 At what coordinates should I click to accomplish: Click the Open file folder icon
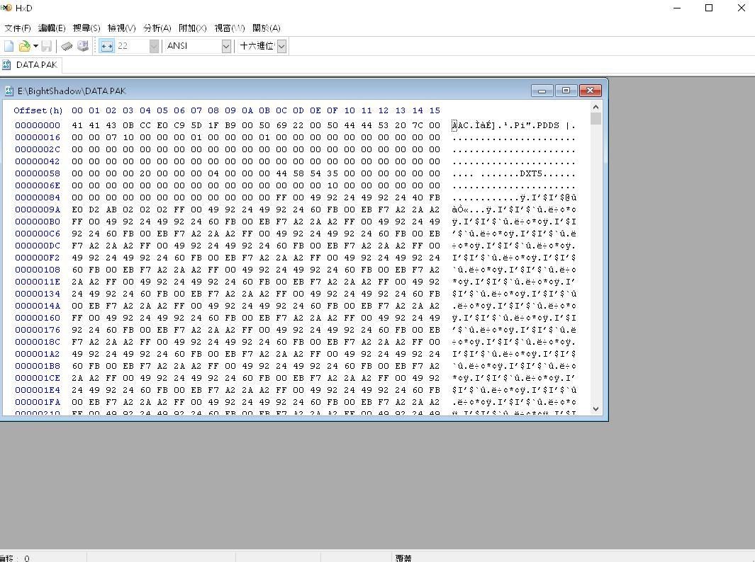click(x=24, y=46)
